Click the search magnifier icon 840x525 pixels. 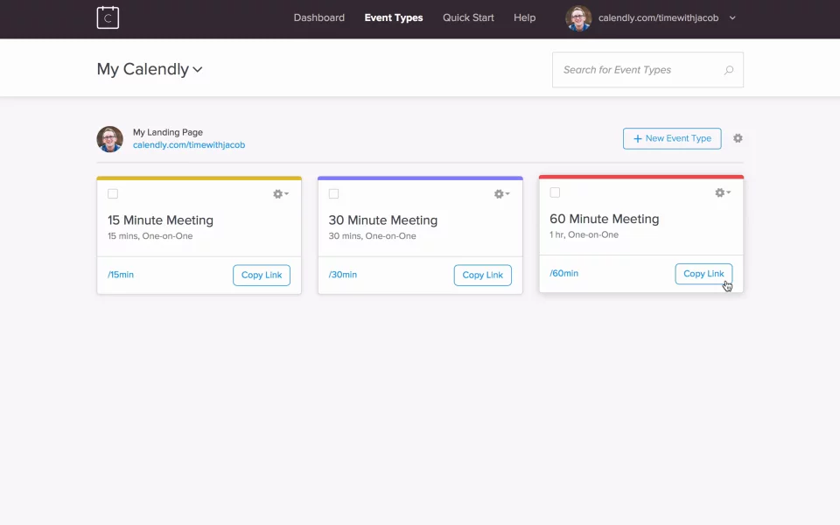729,70
